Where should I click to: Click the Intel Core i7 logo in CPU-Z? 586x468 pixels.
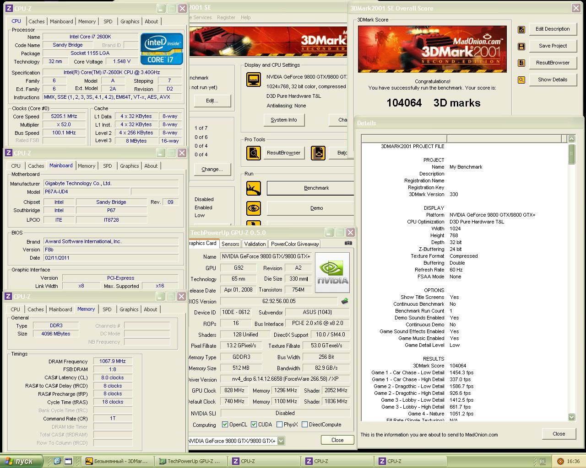click(162, 48)
